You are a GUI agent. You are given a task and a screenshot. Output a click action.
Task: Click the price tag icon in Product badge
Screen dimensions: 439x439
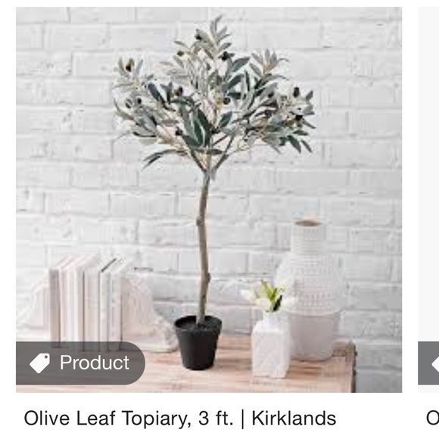tap(40, 363)
